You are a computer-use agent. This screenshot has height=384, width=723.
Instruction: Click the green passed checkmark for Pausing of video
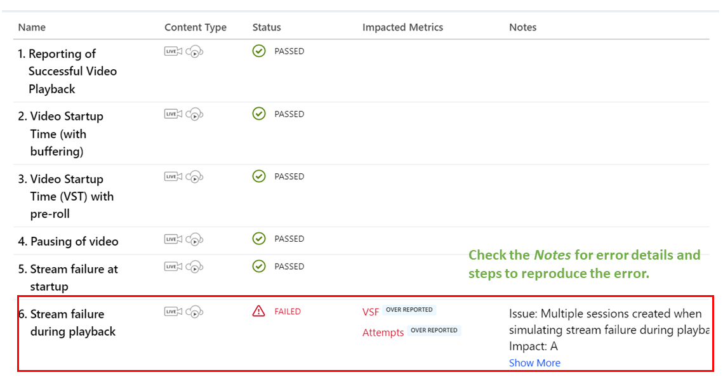[259, 239]
